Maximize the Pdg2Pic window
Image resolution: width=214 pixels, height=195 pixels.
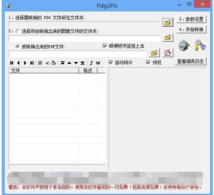coord(189,4)
